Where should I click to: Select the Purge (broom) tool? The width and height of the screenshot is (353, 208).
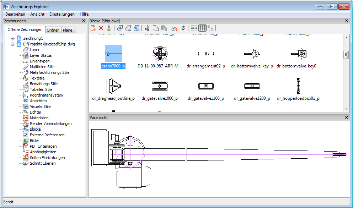point(108,28)
